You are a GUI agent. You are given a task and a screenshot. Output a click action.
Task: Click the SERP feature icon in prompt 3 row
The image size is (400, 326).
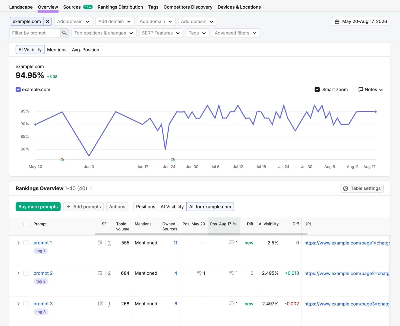coord(100,304)
